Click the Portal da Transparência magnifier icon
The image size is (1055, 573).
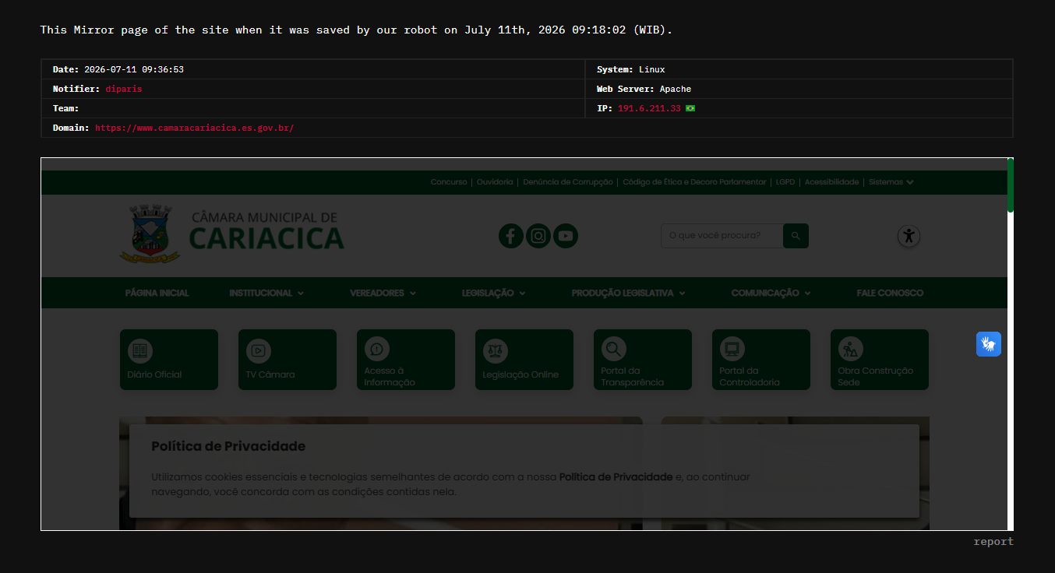(614, 349)
